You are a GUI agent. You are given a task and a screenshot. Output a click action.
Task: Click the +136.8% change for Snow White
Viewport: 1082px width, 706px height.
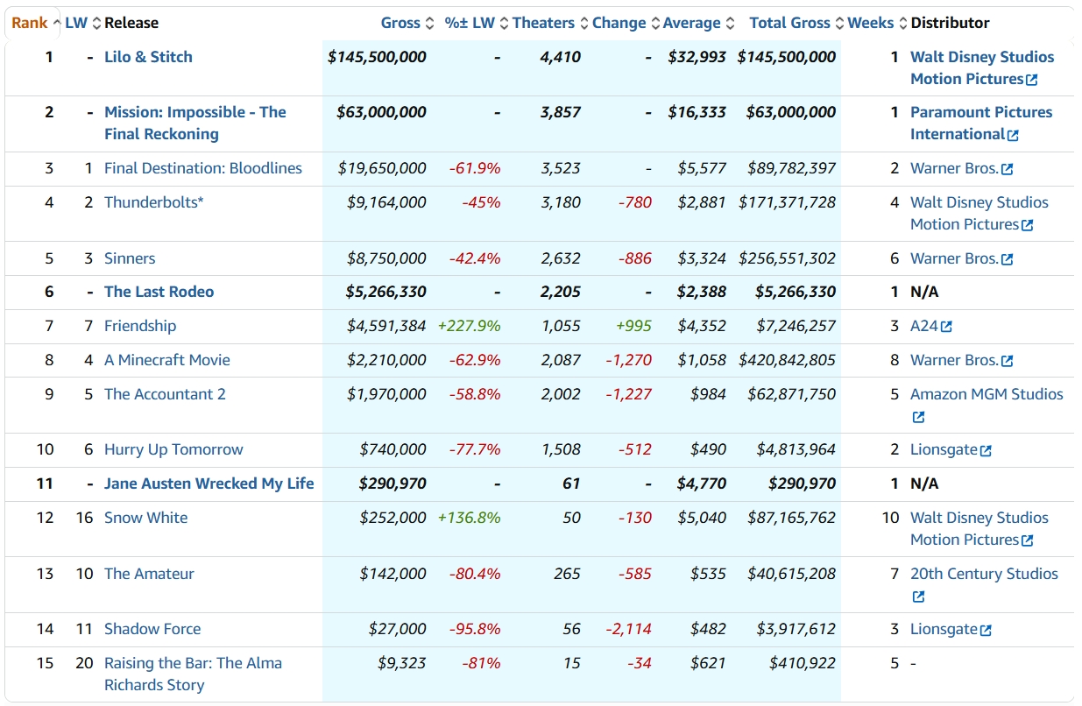click(470, 518)
